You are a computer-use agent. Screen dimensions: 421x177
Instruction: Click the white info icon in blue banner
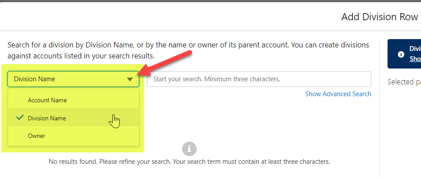(x=401, y=54)
